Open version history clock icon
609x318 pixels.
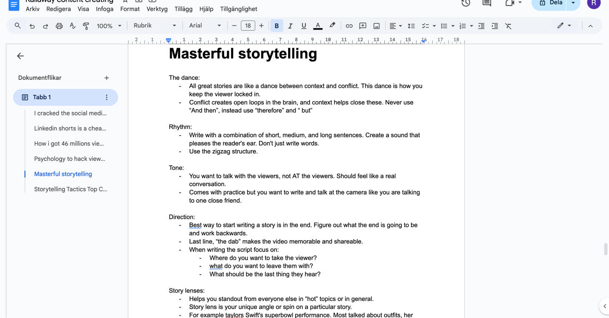466,3
